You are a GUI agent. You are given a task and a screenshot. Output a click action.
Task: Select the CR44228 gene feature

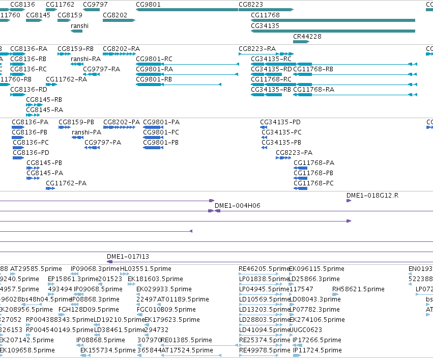pyautogui.click(x=301, y=42)
